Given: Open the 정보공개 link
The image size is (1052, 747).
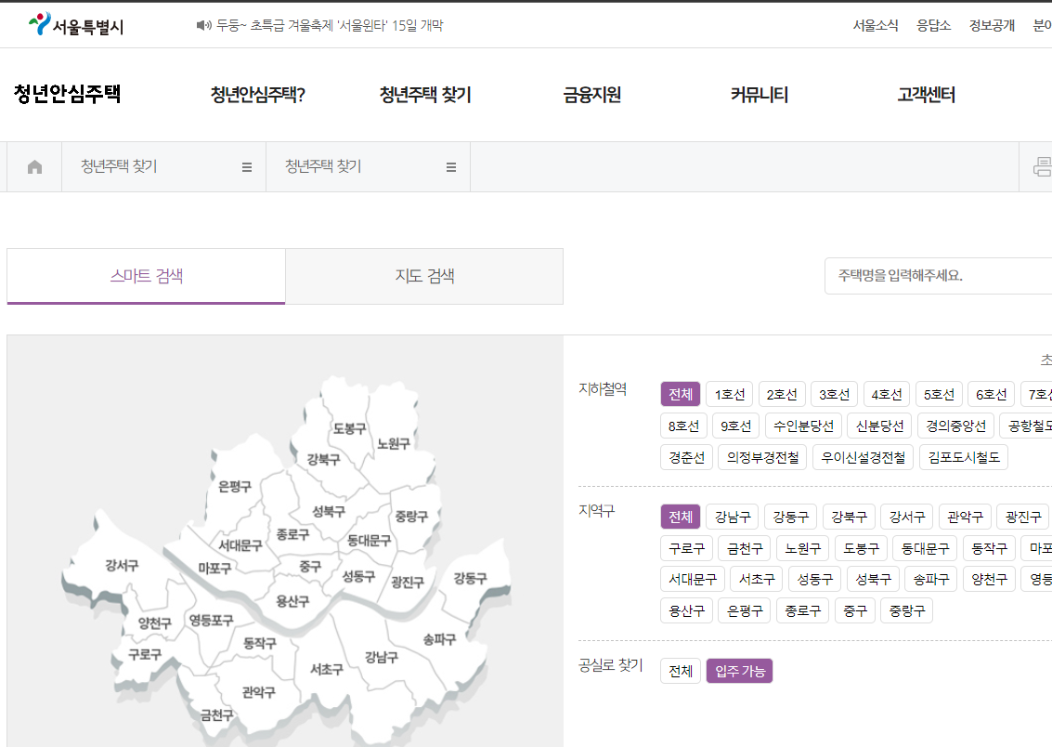Looking at the screenshot, I should click(992, 25).
